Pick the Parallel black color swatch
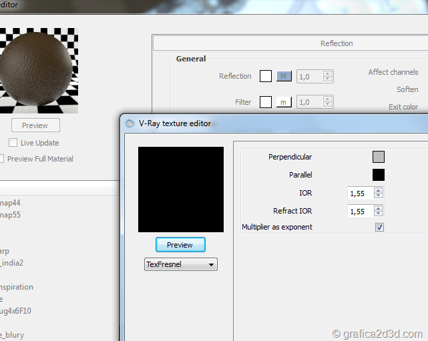The width and height of the screenshot is (428, 341). coord(379,175)
